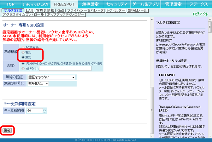Screen dimensions: 212x142
Task: Open the QoS submenu
Action: click(x=61, y=10)
